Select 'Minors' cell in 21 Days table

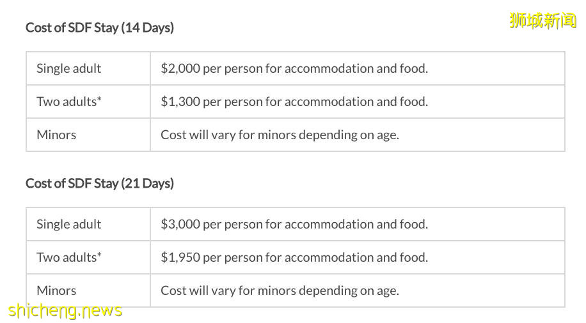point(56,290)
